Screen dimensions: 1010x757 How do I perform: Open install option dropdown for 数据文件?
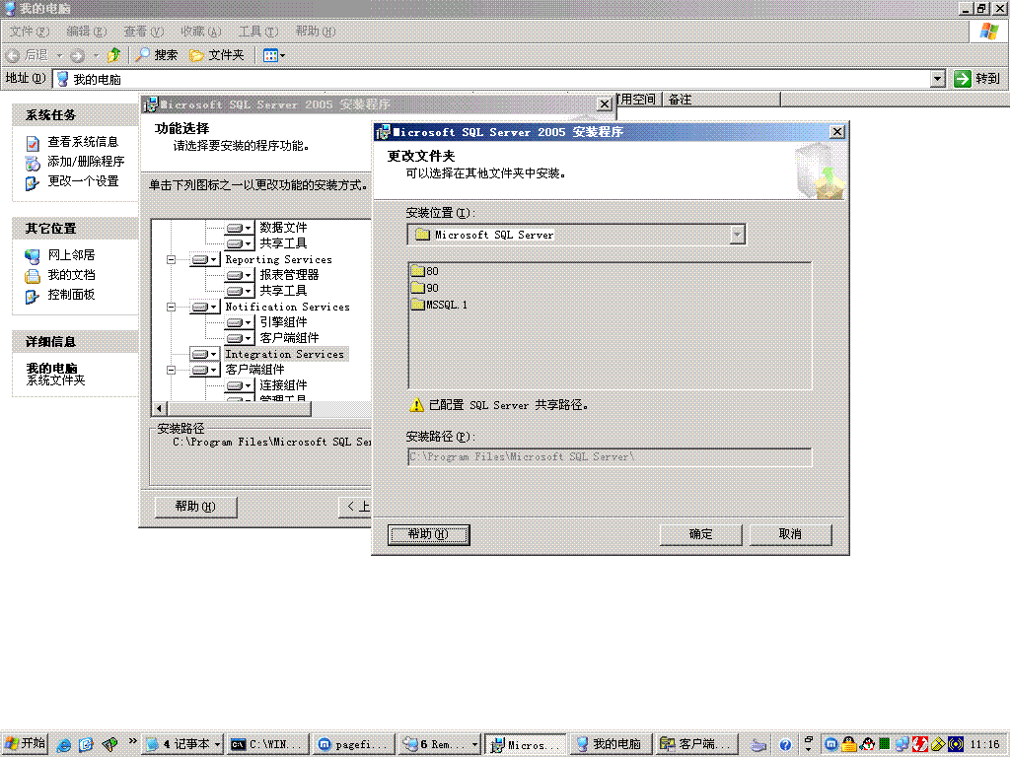pos(239,228)
